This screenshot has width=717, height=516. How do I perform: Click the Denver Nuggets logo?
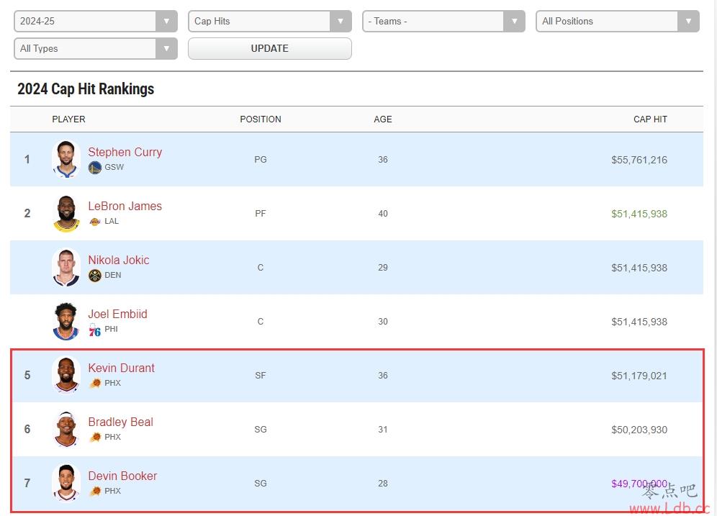point(94,276)
